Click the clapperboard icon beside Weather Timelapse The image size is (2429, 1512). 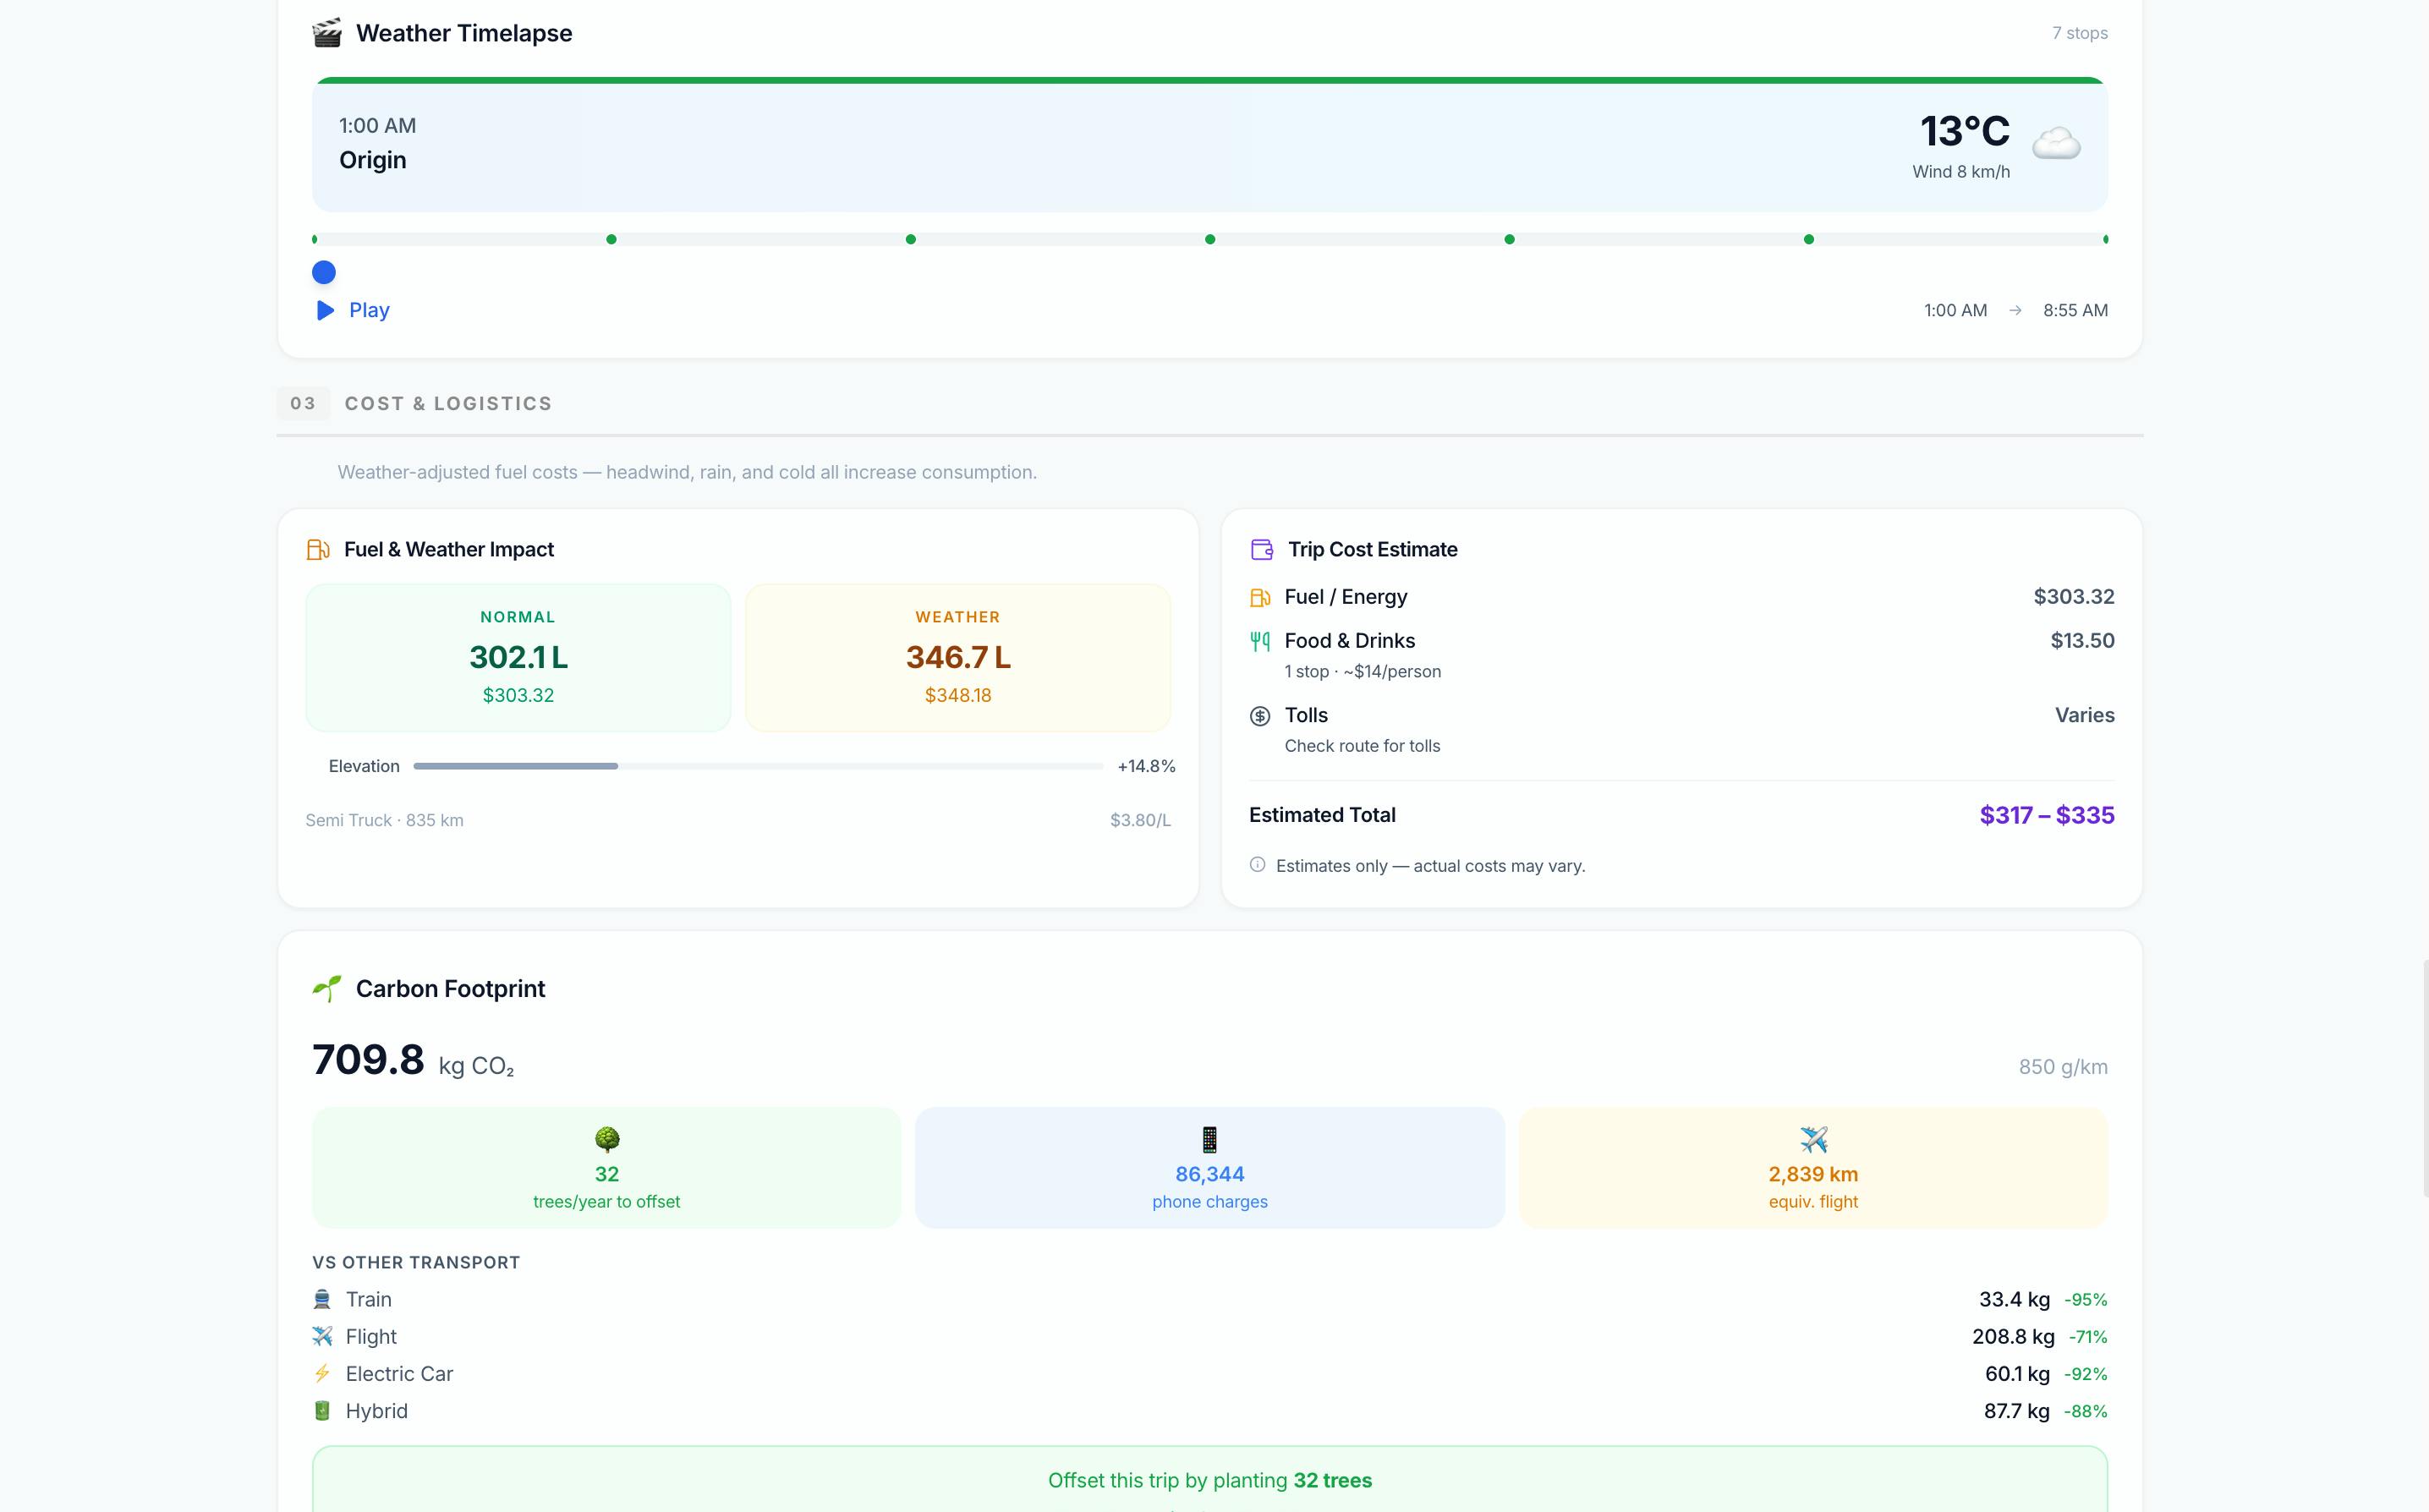[326, 33]
